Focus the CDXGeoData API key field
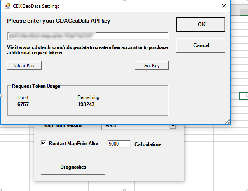This screenshot has height=191, width=248. pos(88,36)
